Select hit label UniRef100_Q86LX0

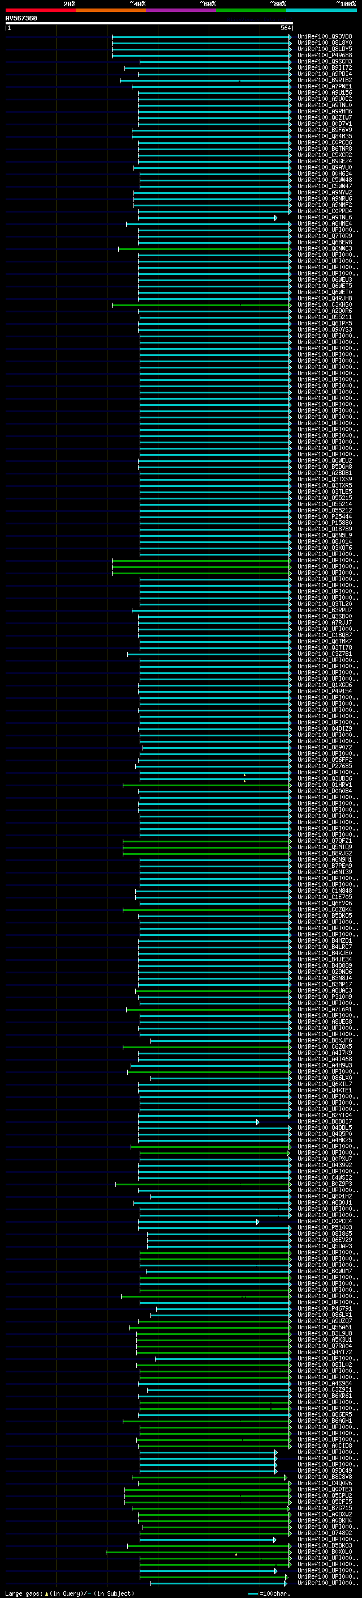(x=325, y=1078)
